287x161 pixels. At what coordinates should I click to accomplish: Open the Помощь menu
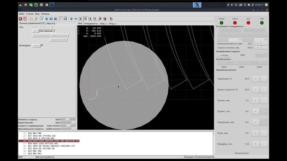pyautogui.click(x=45, y=14)
